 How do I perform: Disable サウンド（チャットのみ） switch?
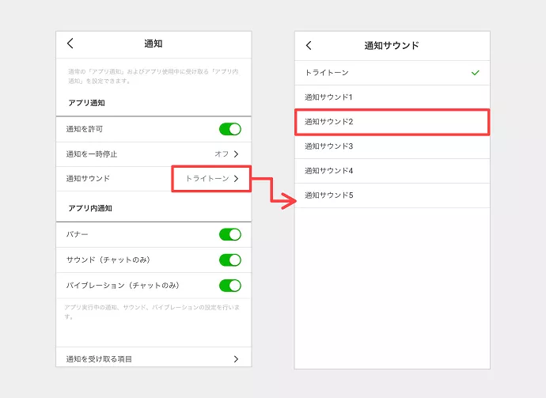[229, 260]
